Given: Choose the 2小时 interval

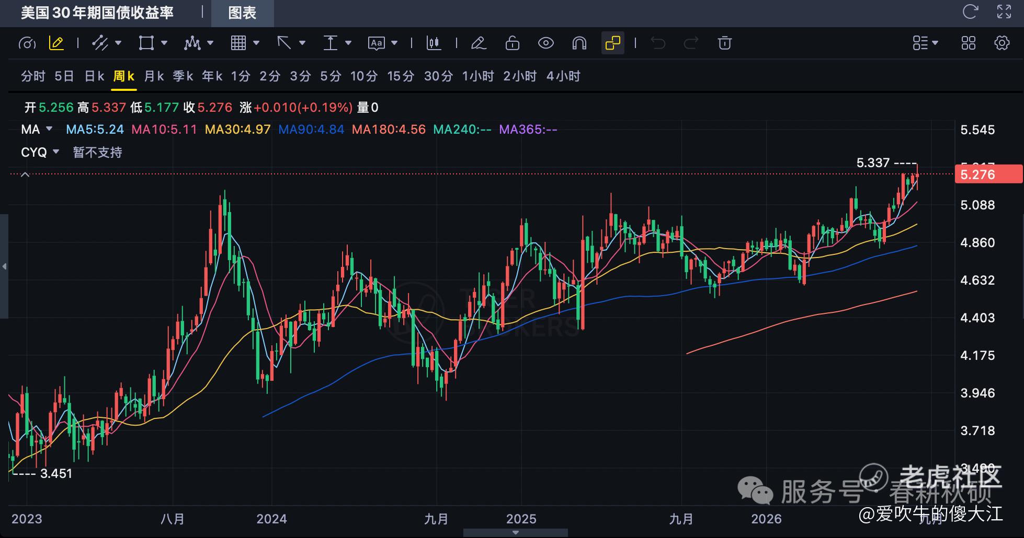Looking at the screenshot, I should [520, 76].
